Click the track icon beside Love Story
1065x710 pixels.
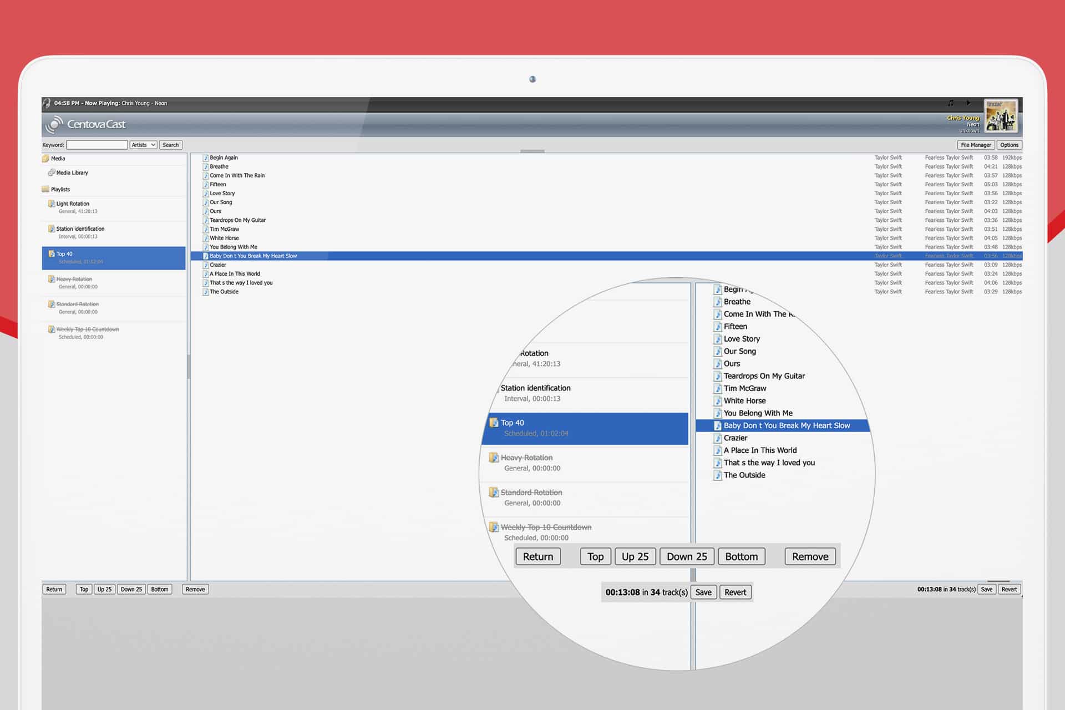click(x=206, y=194)
